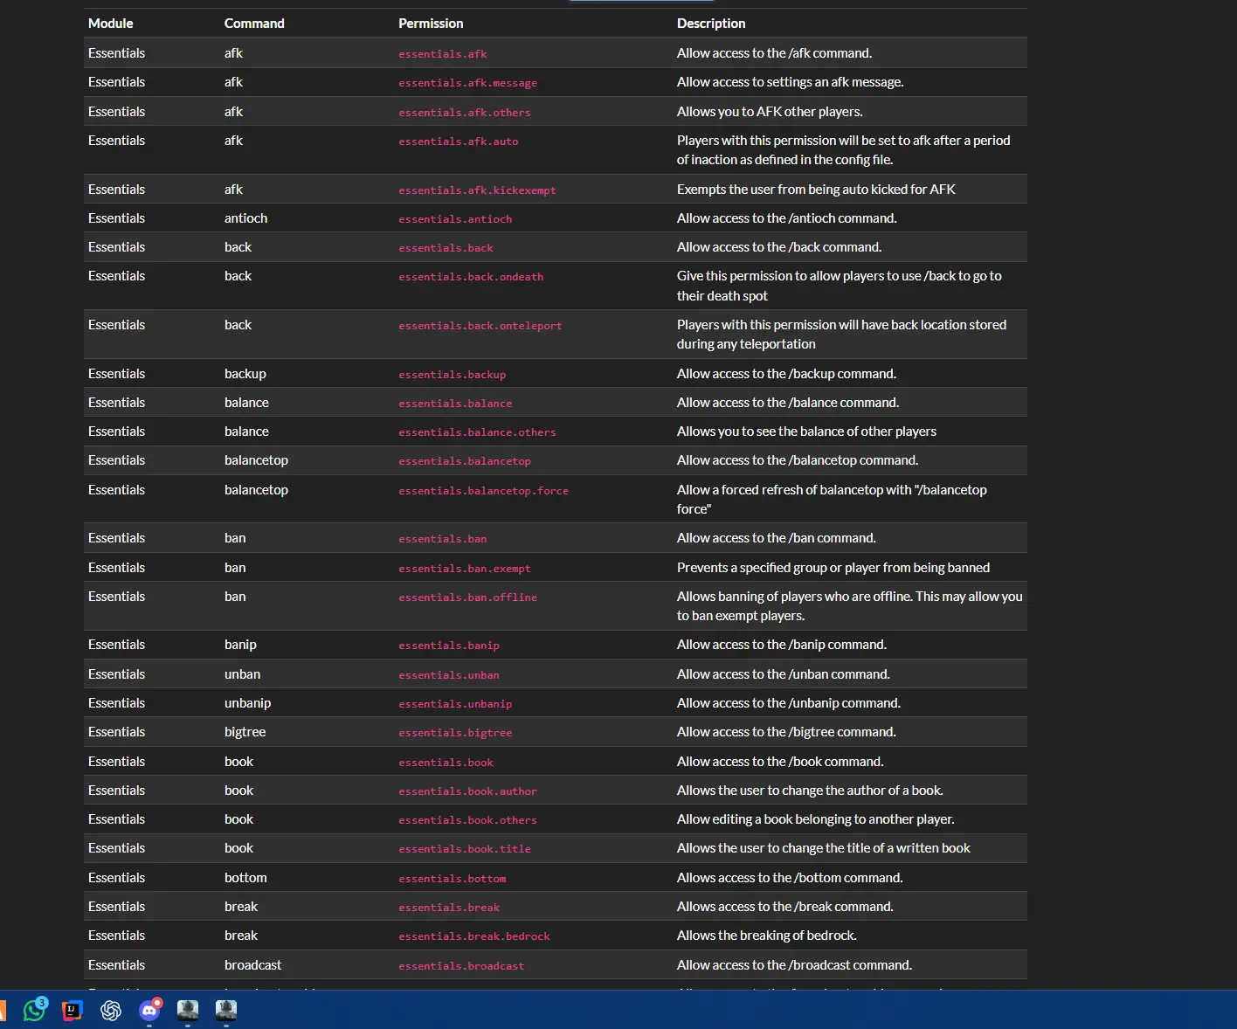Image resolution: width=1237 pixels, height=1029 pixels.
Task: Click "Exempts the user from being auto kicked" description
Action: click(x=816, y=190)
